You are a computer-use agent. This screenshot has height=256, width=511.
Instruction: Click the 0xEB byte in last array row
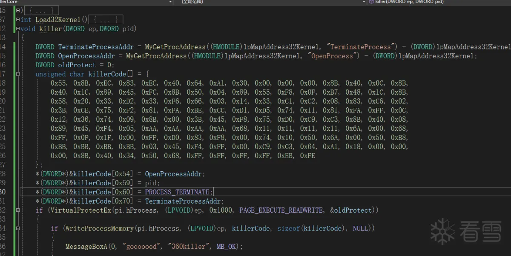[x=285, y=156]
